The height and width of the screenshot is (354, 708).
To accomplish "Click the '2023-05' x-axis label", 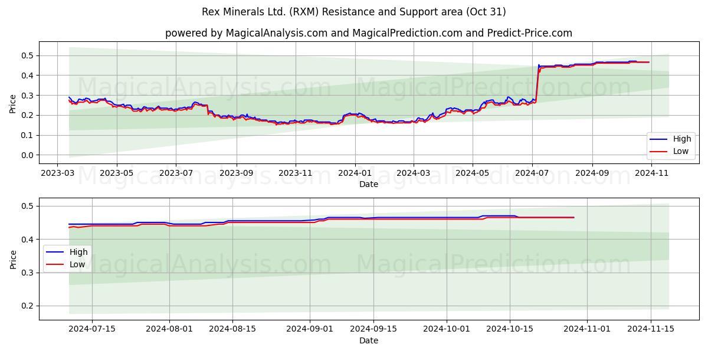I will click(116, 173).
